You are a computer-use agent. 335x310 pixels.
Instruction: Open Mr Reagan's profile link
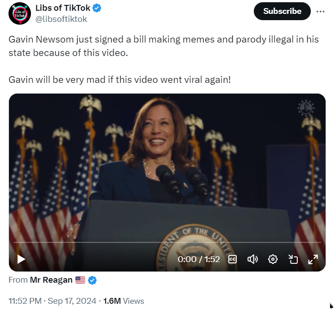(x=51, y=280)
